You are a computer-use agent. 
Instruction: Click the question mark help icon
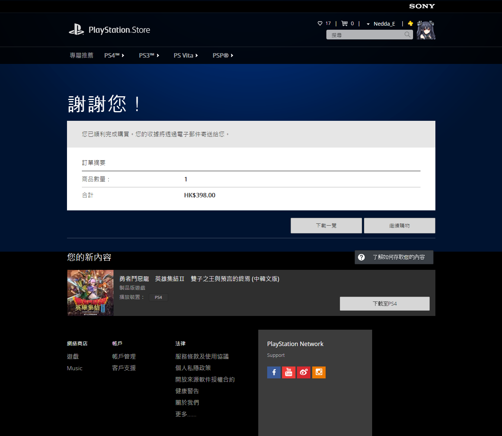[361, 257]
